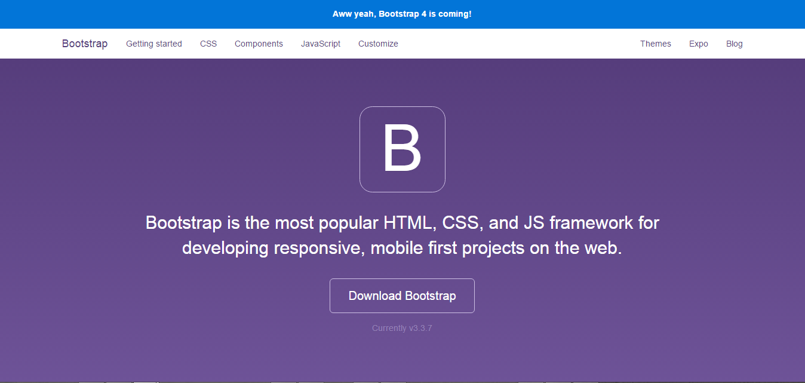Open the CSS documentation

(208, 44)
